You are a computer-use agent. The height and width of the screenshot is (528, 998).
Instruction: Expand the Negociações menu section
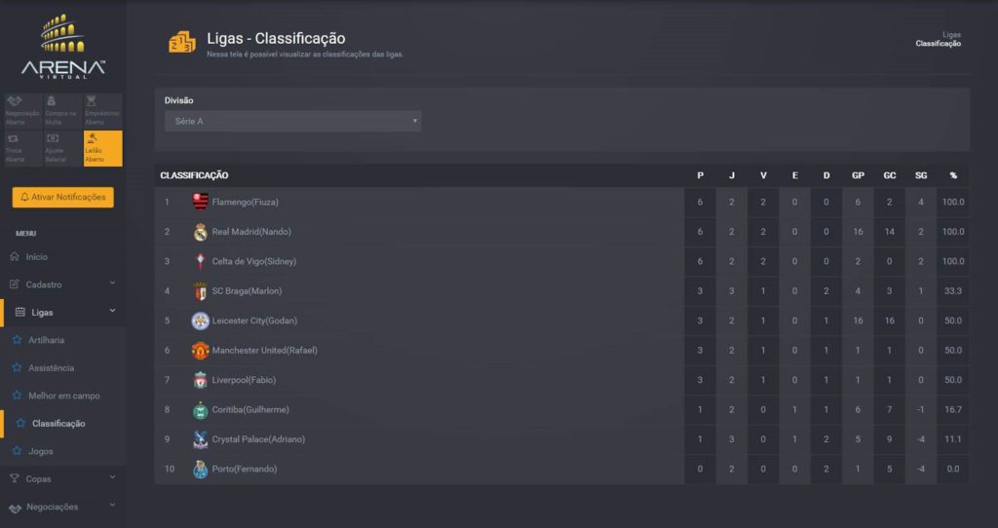click(x=63, y=507)
